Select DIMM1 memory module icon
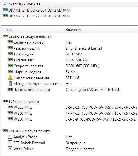Image resolution: width=138 pixels, height=156 pixels. coord(5,10)
